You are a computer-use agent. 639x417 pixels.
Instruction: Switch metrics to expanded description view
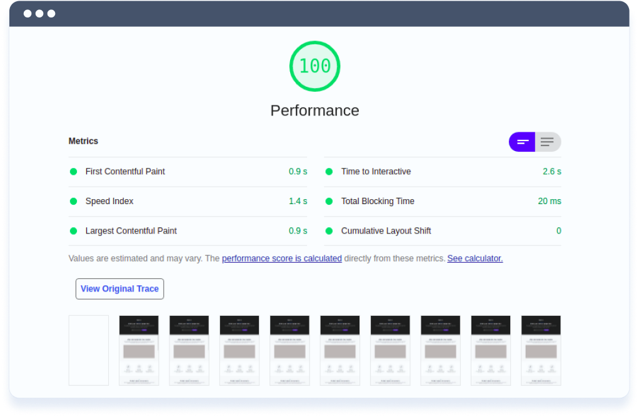[x=548, y=142]
